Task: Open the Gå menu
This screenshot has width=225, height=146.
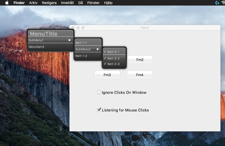Action: pos(81,3)
